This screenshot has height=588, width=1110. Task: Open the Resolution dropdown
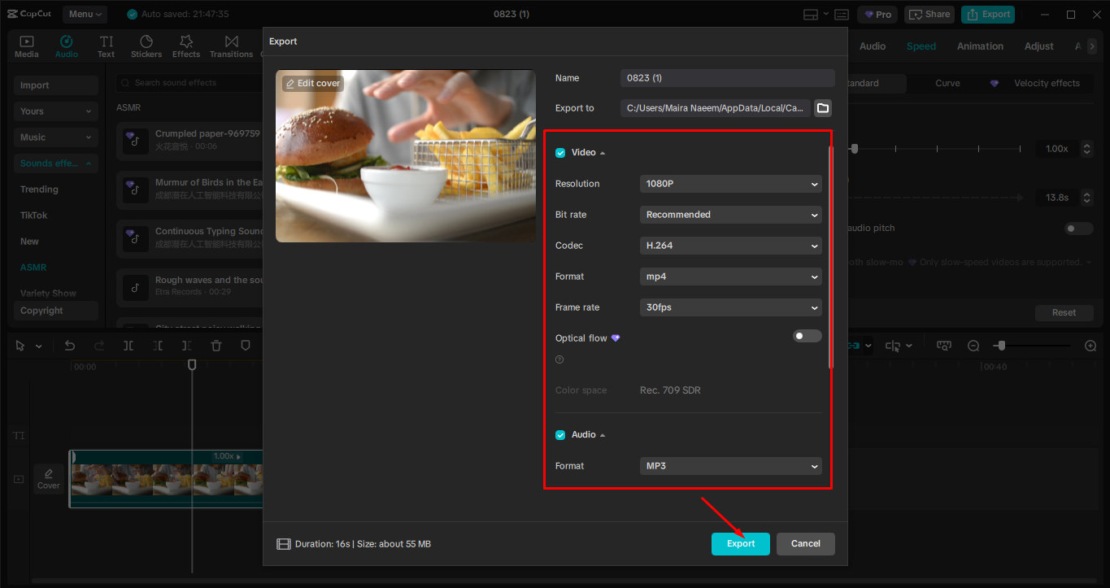[x=729, y=184]
